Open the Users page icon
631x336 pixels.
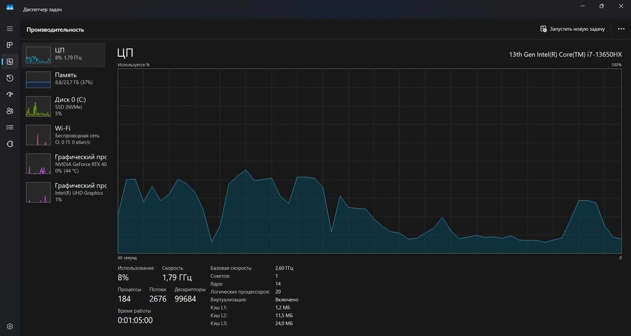[9, 111]
